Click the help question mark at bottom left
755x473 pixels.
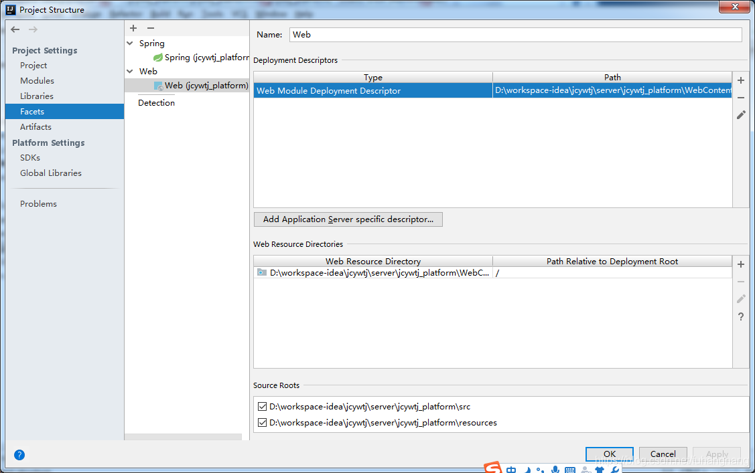click(x=19, y=454)
